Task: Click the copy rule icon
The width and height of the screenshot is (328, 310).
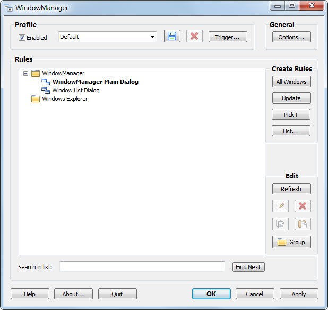Action: (281, 224)
